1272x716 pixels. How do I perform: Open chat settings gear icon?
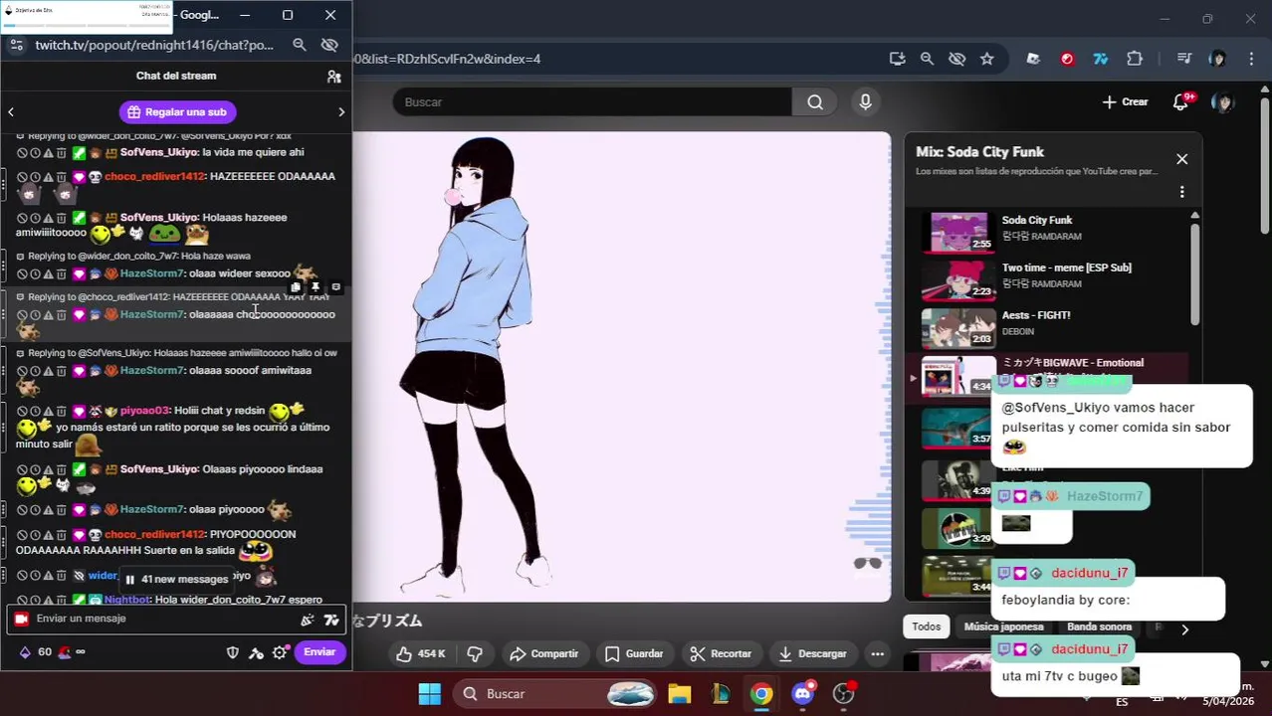[x=281, y=653]
